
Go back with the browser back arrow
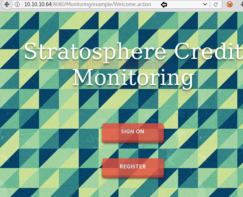click(x=6, y=4)
